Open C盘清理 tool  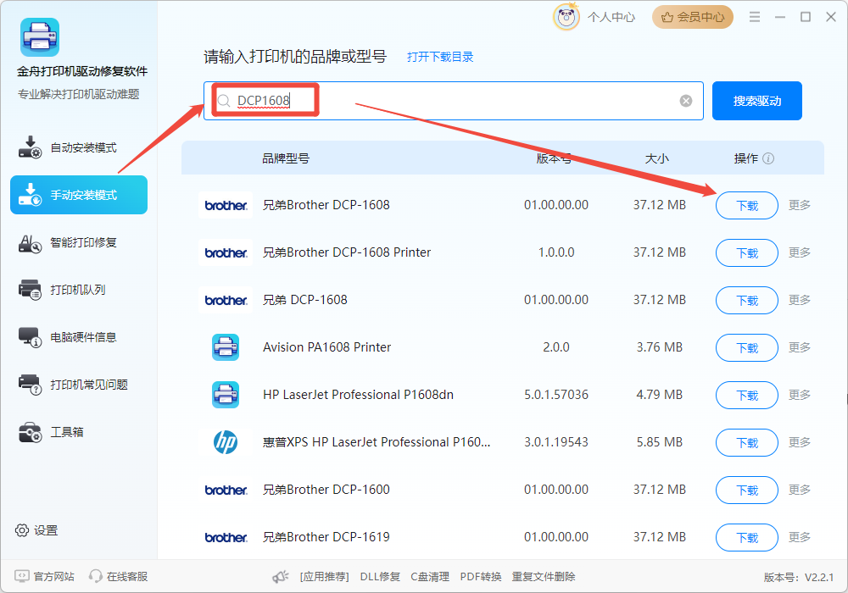coord(430,577)
